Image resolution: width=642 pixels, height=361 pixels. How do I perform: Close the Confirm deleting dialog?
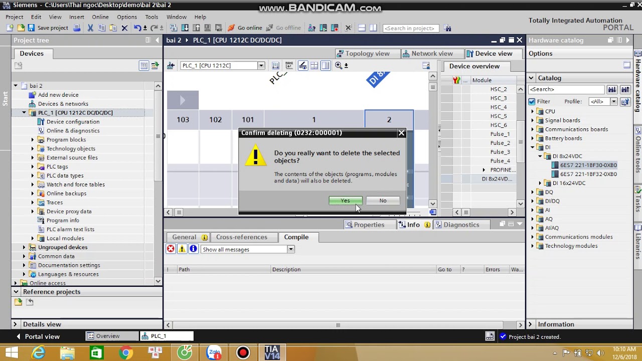coord(401,133)
